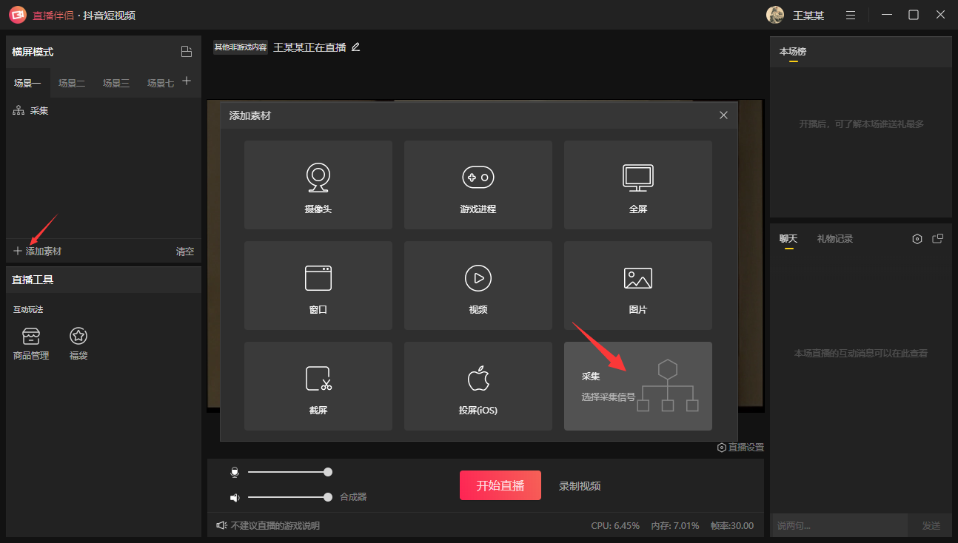The height and width of the screenshot is (543, 958).
Task: Click 添加素材 to add a source
Action: (37, 252)
